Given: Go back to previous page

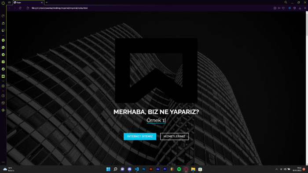Looking at the screenshot, I should click(9, 8).
